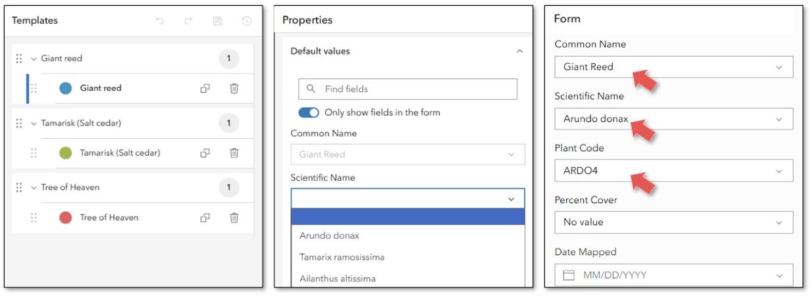811x296 pixels.
Task: Open the Date Mapped date picker field
Action: 673,275
